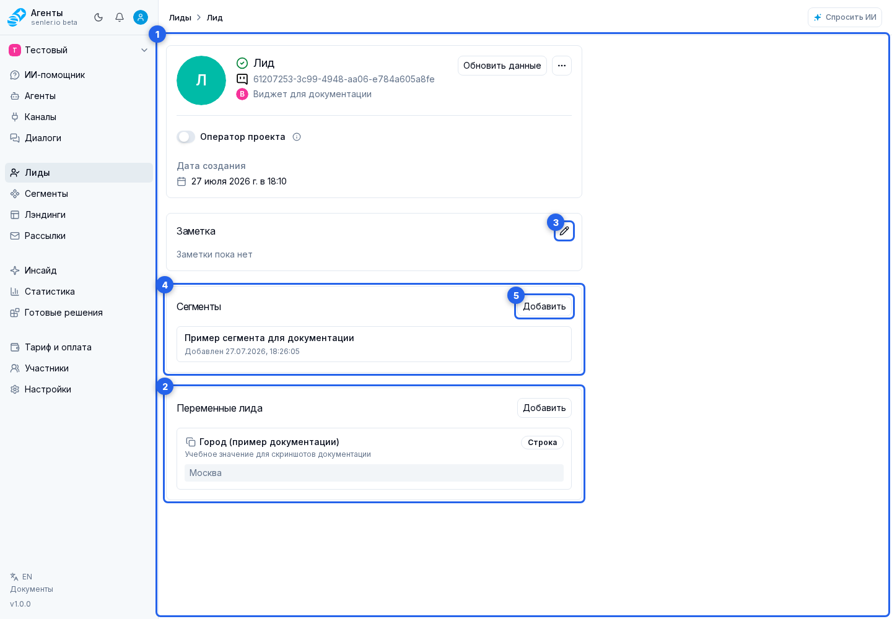
Task: Edit the note with pencil icon
Action: [564, 231]
